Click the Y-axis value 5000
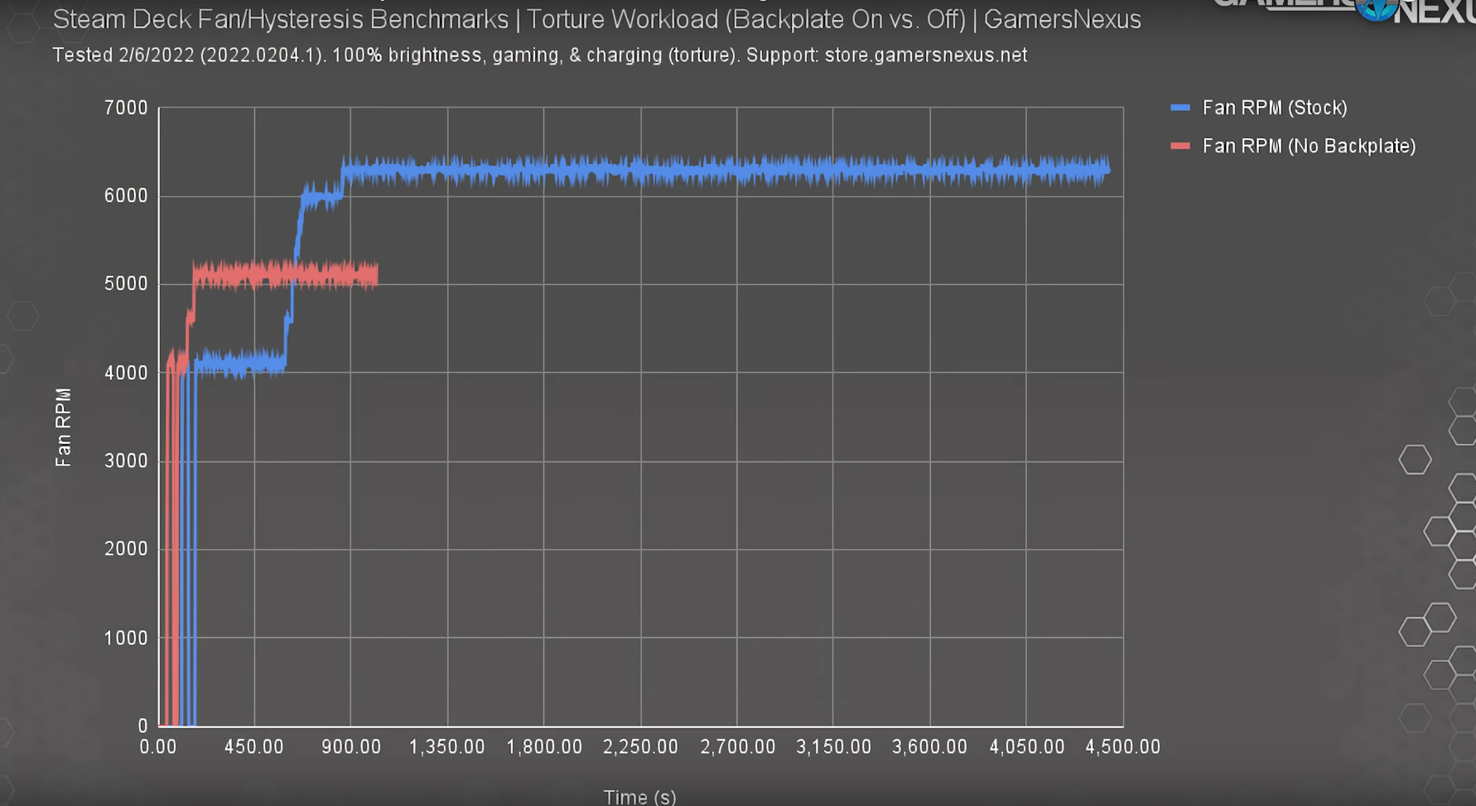1476x806 pixels. click(126, 283)
